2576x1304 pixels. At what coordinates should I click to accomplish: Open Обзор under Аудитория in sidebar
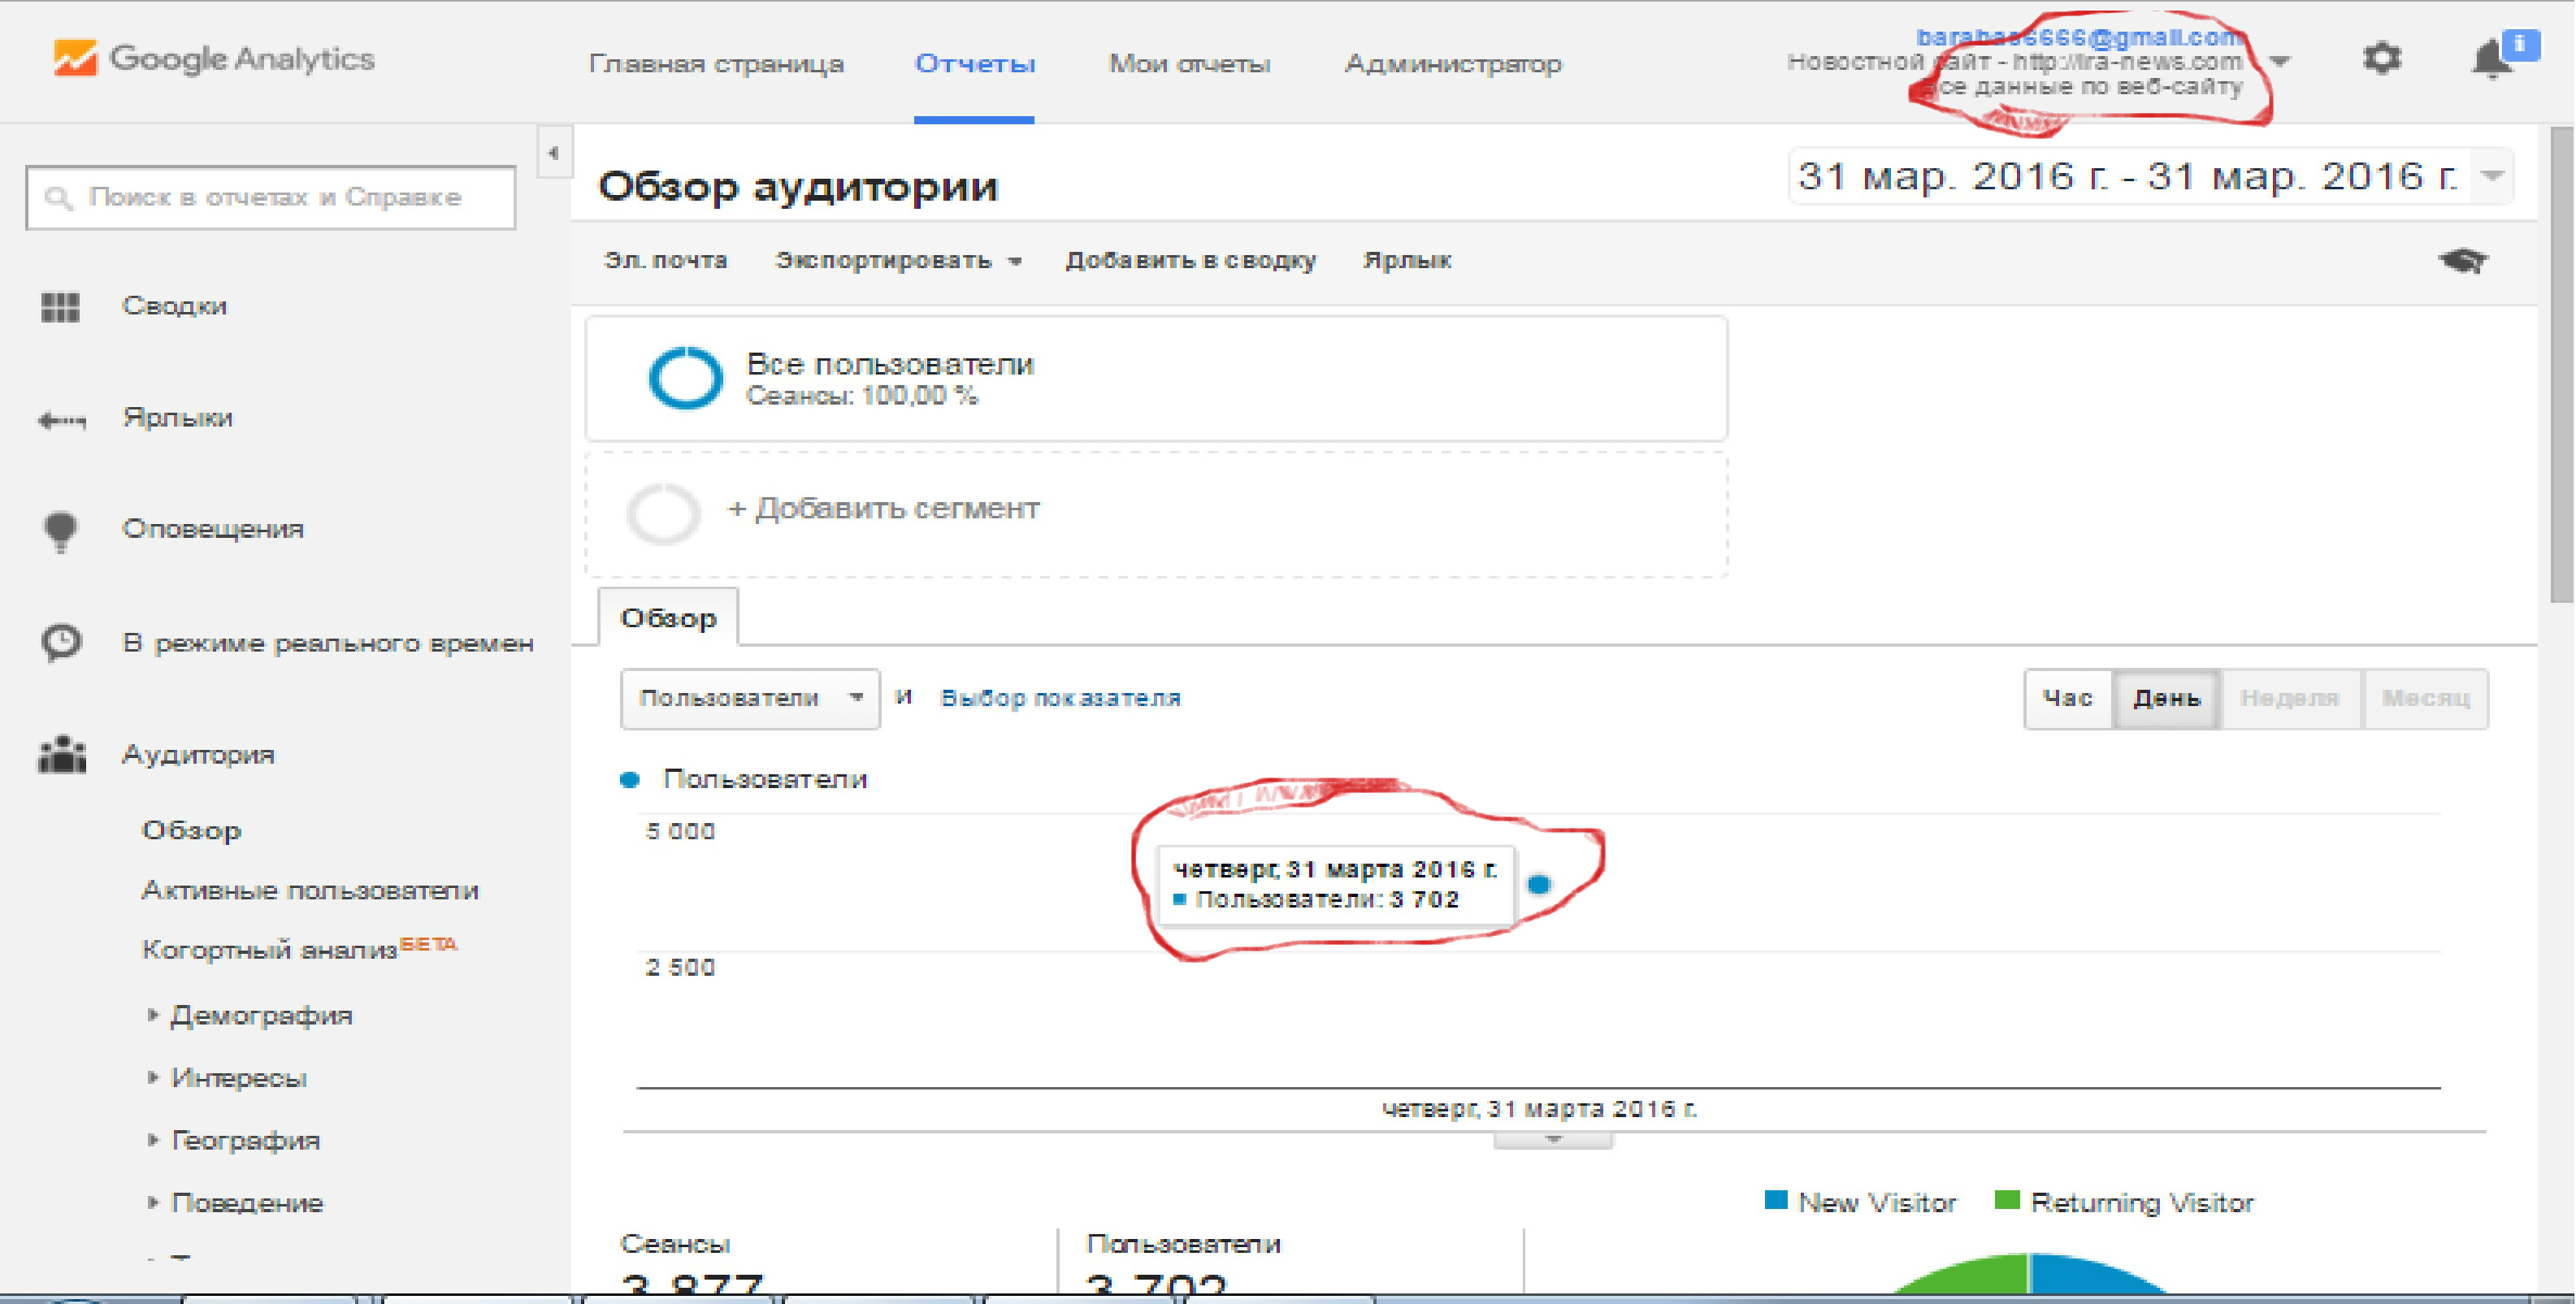pyautogui.click(x=191, y=831)
